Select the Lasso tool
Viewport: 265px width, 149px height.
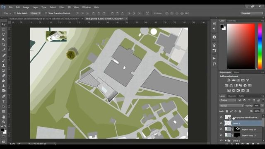[x=4, y=35]
